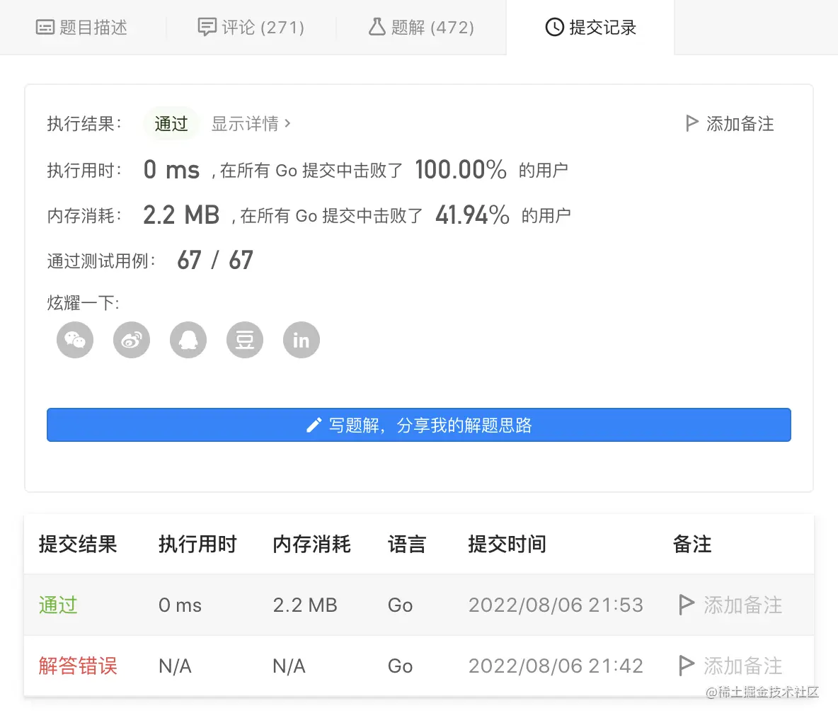Screen dimensions: 838x718
Task: Select the 提交记录 tab
Action: tap(590, 28)
